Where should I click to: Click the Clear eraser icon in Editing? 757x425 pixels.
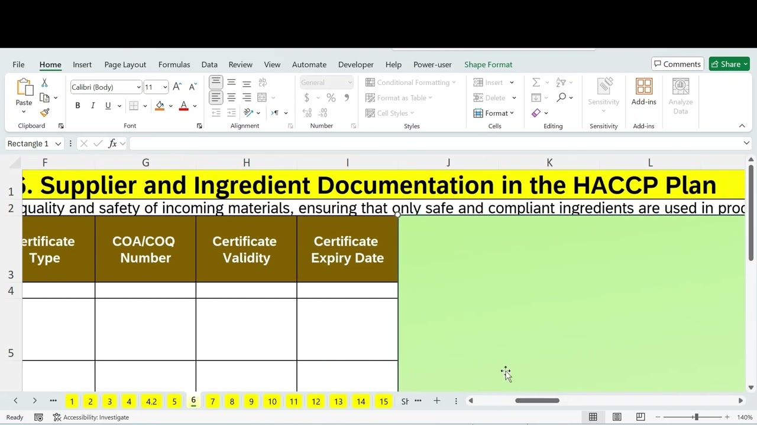[x=536, y=113]
